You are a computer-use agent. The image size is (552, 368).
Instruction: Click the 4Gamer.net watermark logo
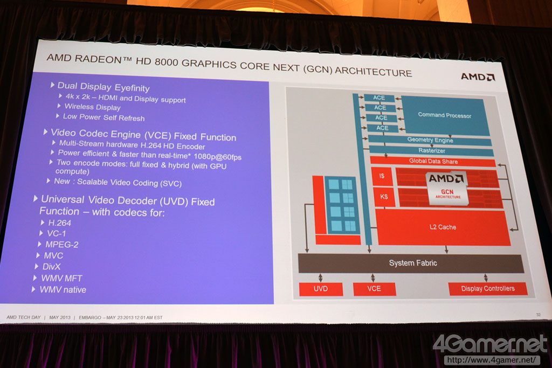pos(489,343)
